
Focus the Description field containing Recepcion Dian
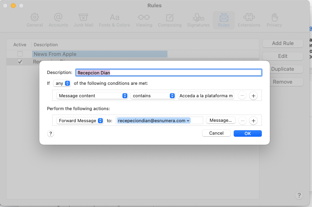pos(169,73)
